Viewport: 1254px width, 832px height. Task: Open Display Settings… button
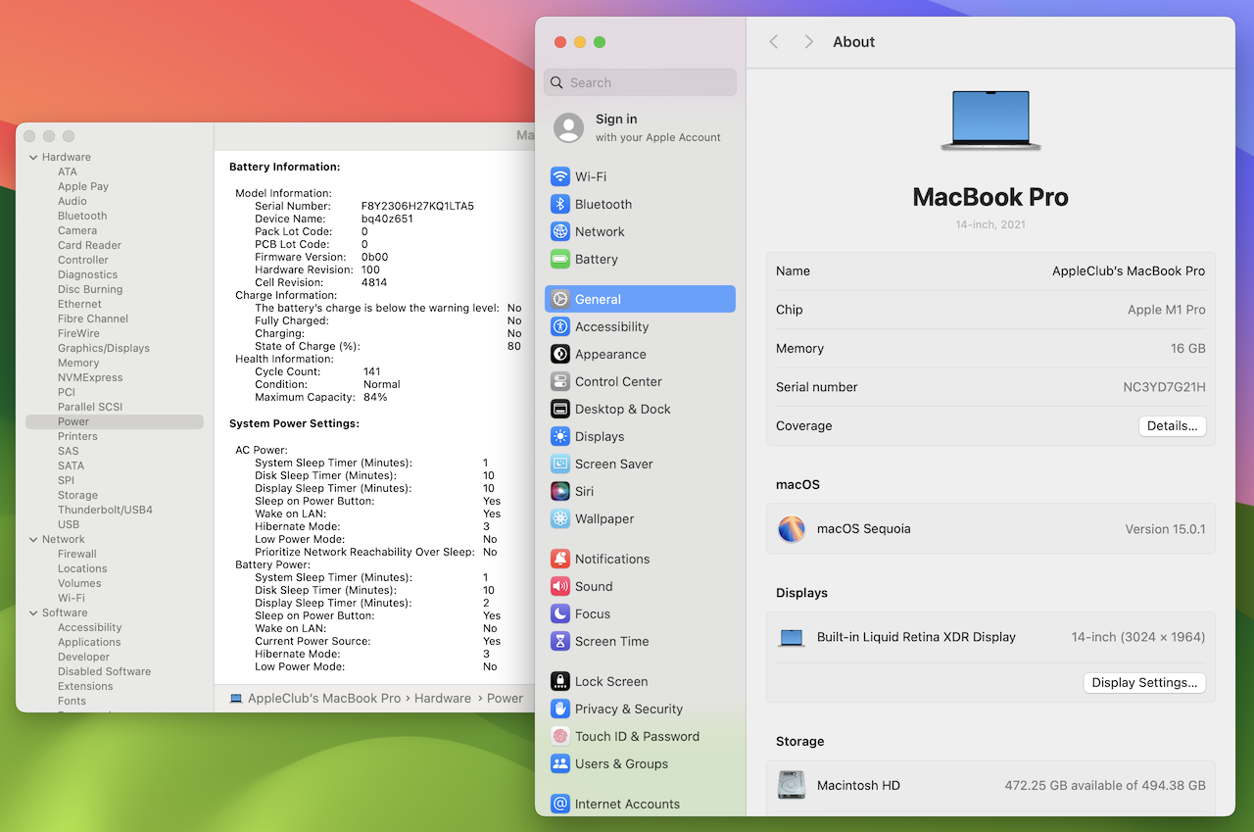click(x=1144, y=683)
